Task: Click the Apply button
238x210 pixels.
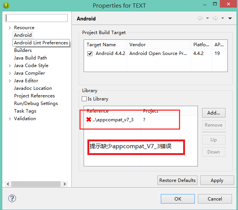Action: click(217, 180)
